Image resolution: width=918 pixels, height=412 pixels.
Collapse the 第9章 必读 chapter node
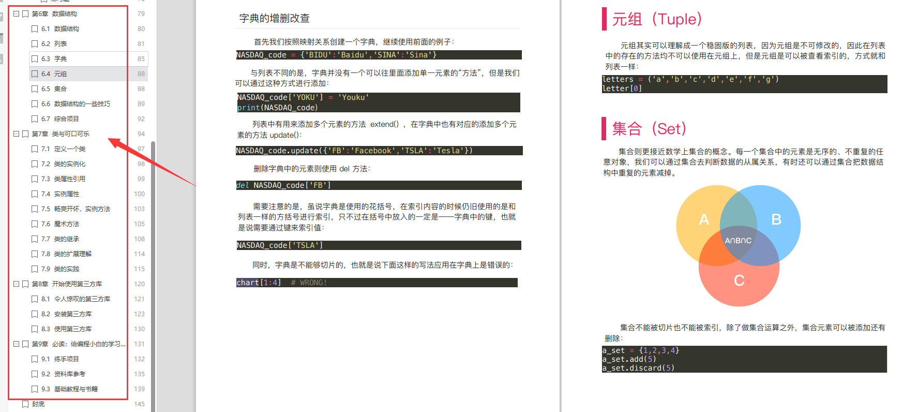click(16, 344)
